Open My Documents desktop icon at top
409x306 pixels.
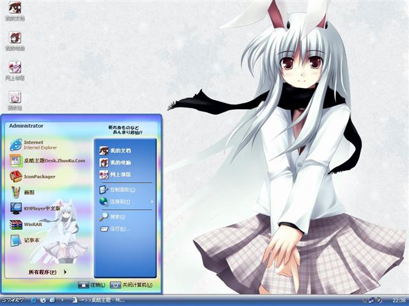15,11
